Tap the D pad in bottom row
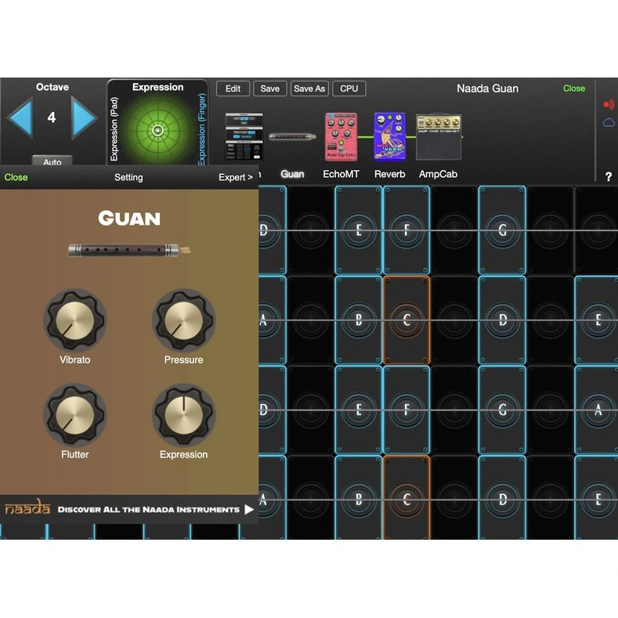 pos(502,498)
